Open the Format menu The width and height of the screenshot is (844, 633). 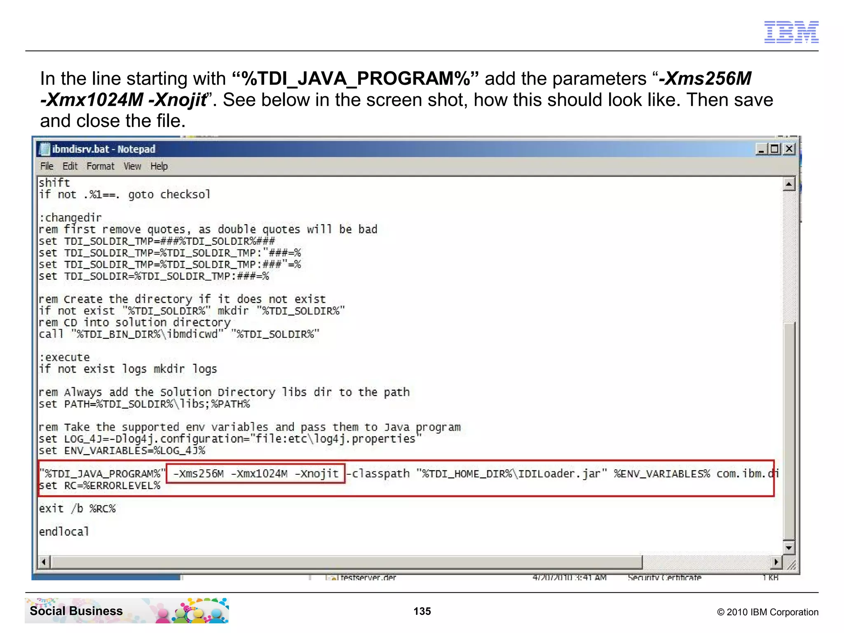(x=100, y=166)
